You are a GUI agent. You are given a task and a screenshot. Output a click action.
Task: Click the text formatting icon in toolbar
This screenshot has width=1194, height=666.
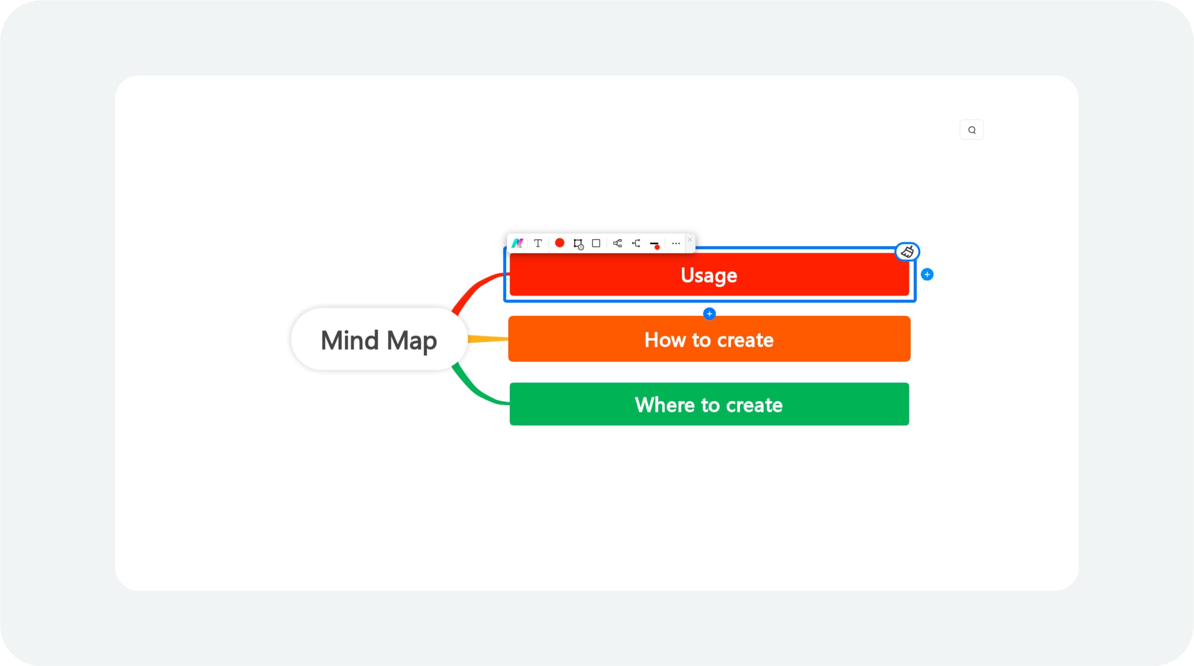(538, 243)
